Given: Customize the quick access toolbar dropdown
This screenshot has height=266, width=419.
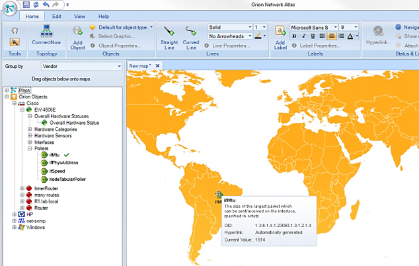Looking at the screenshot, I should 67,5.
